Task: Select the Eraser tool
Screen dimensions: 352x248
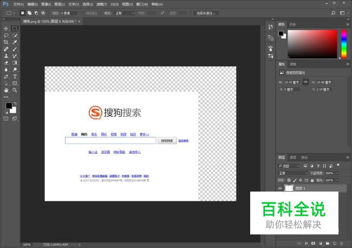Action: pos(6,63)
